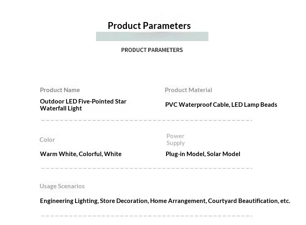Click the "LED Lamp Beads" text
This screenshot has width=306, height=225.
[x=254, y=105]
